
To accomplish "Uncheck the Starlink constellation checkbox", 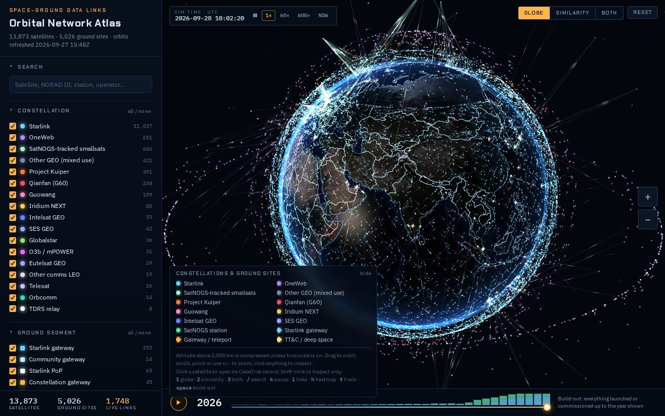I will [13, 126].
